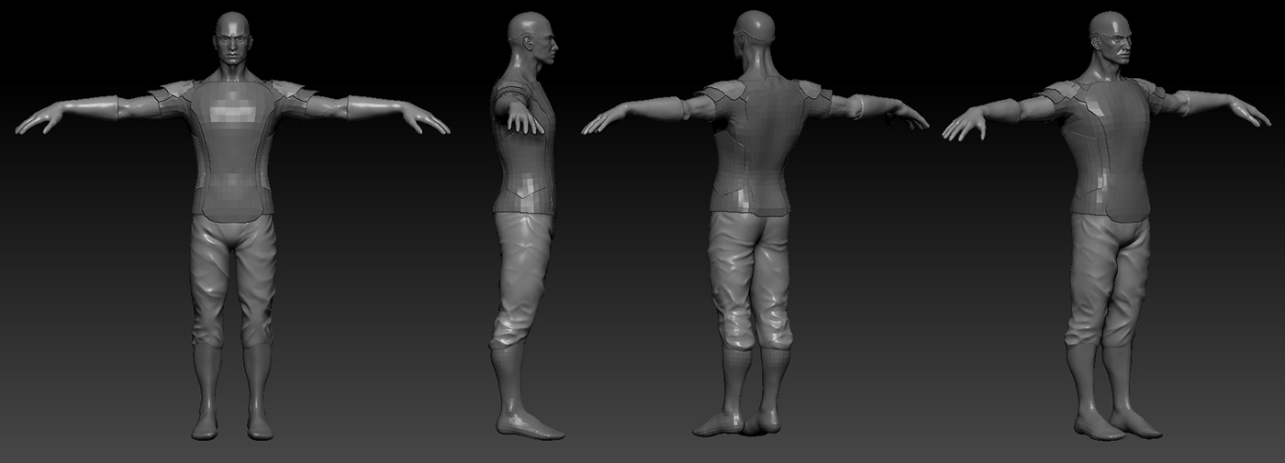Select the three-quarter view figure's shirt

(x=1106, y=151)
